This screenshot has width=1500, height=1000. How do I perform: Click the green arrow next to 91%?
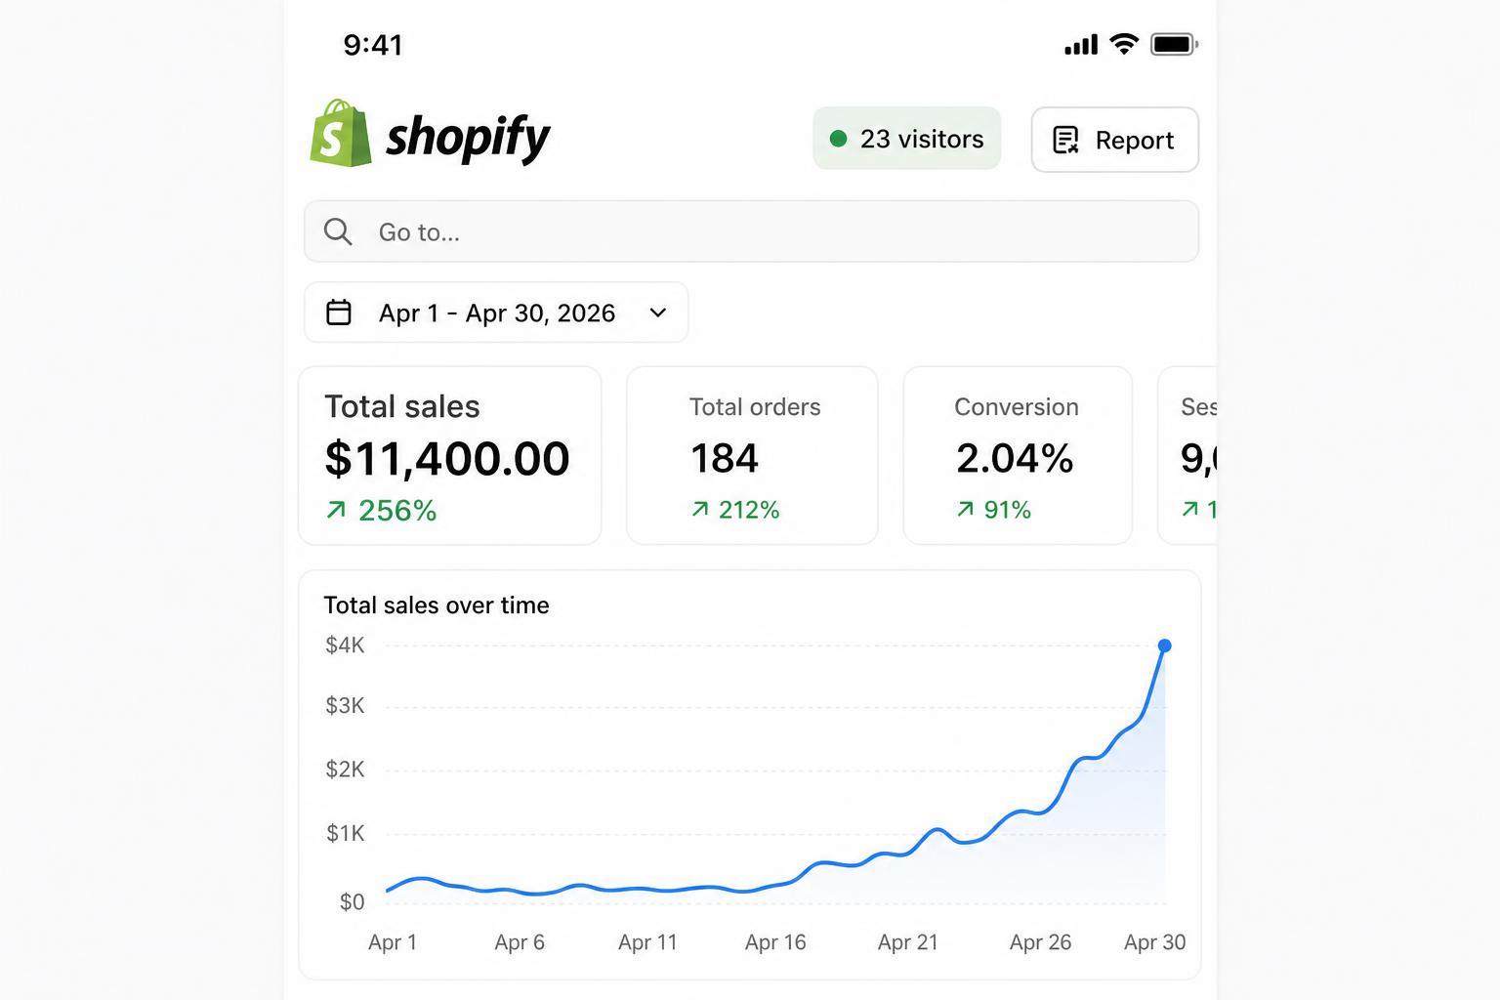pyautogui.click(x=965, y=509)
